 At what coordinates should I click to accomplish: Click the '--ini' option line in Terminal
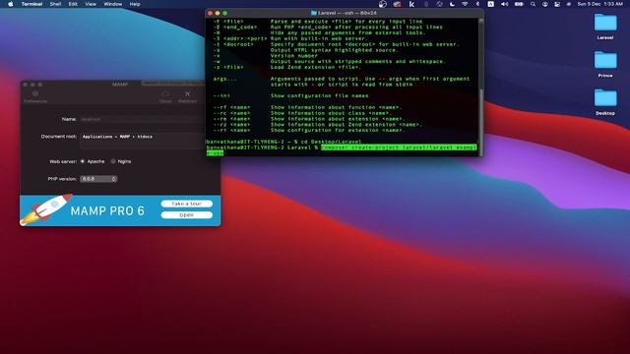[290, 96]
